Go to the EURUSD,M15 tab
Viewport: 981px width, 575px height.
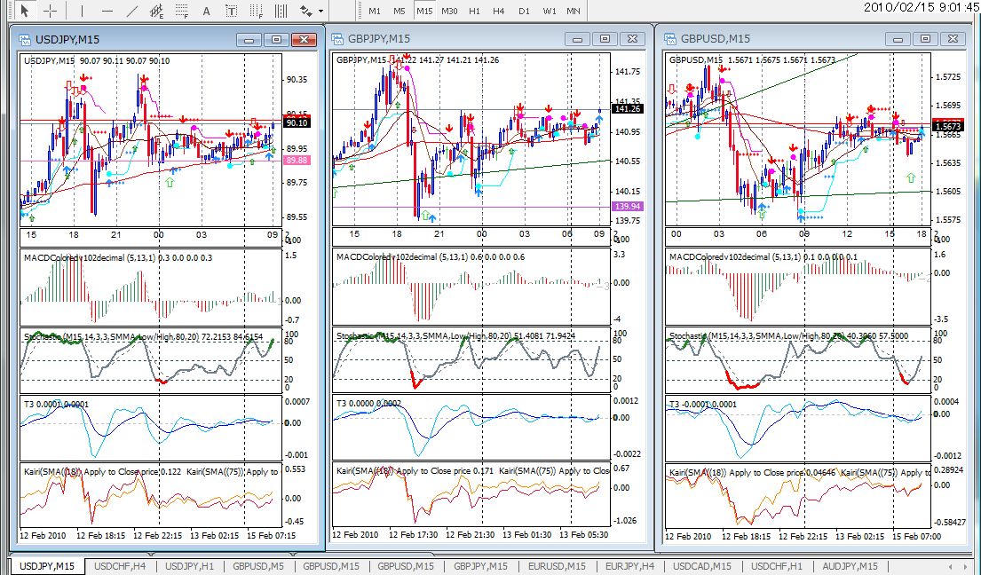tap(557, 566)
